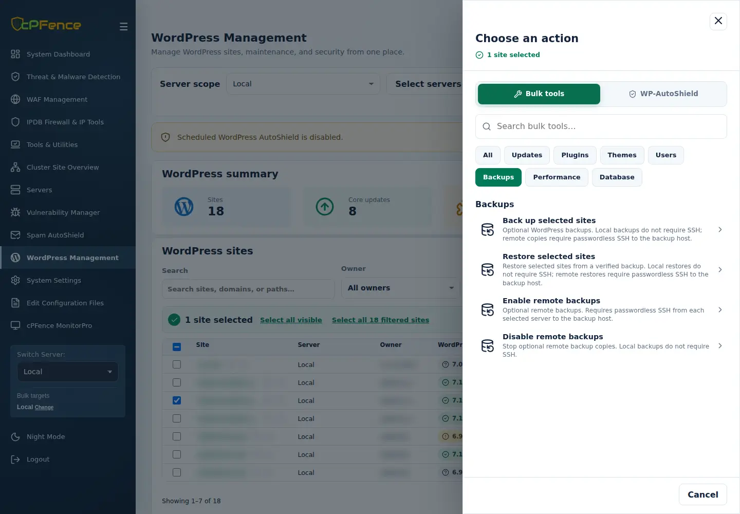Click the IPDB Firewall & IP Tools icon

pyautogui.click(x=15, y=122)
